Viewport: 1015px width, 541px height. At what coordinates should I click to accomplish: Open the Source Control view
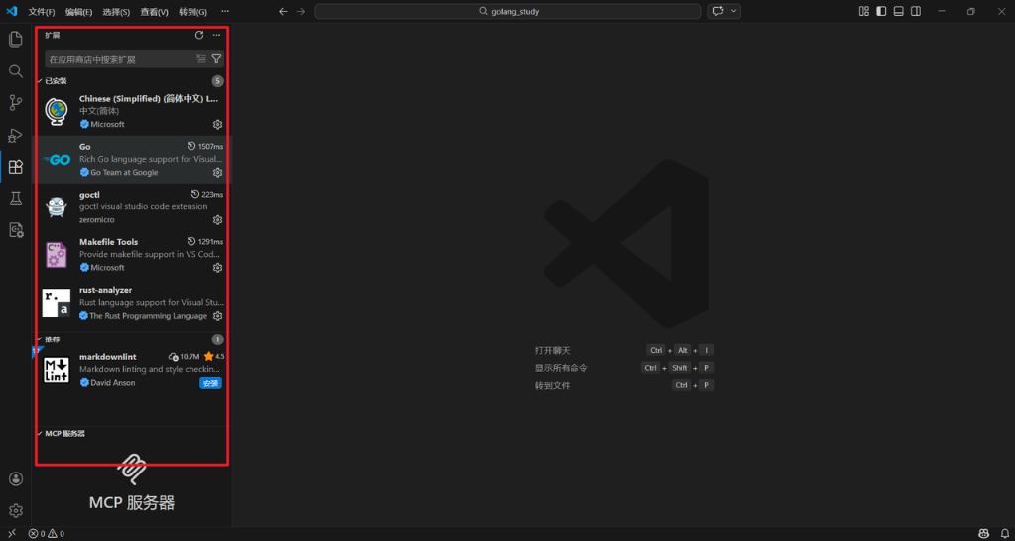pyautogui.click(x=16, y=103)
